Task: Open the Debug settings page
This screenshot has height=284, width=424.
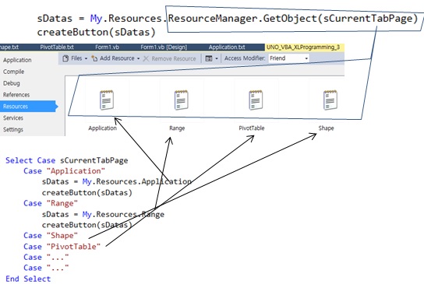Action: pos(12,83)
